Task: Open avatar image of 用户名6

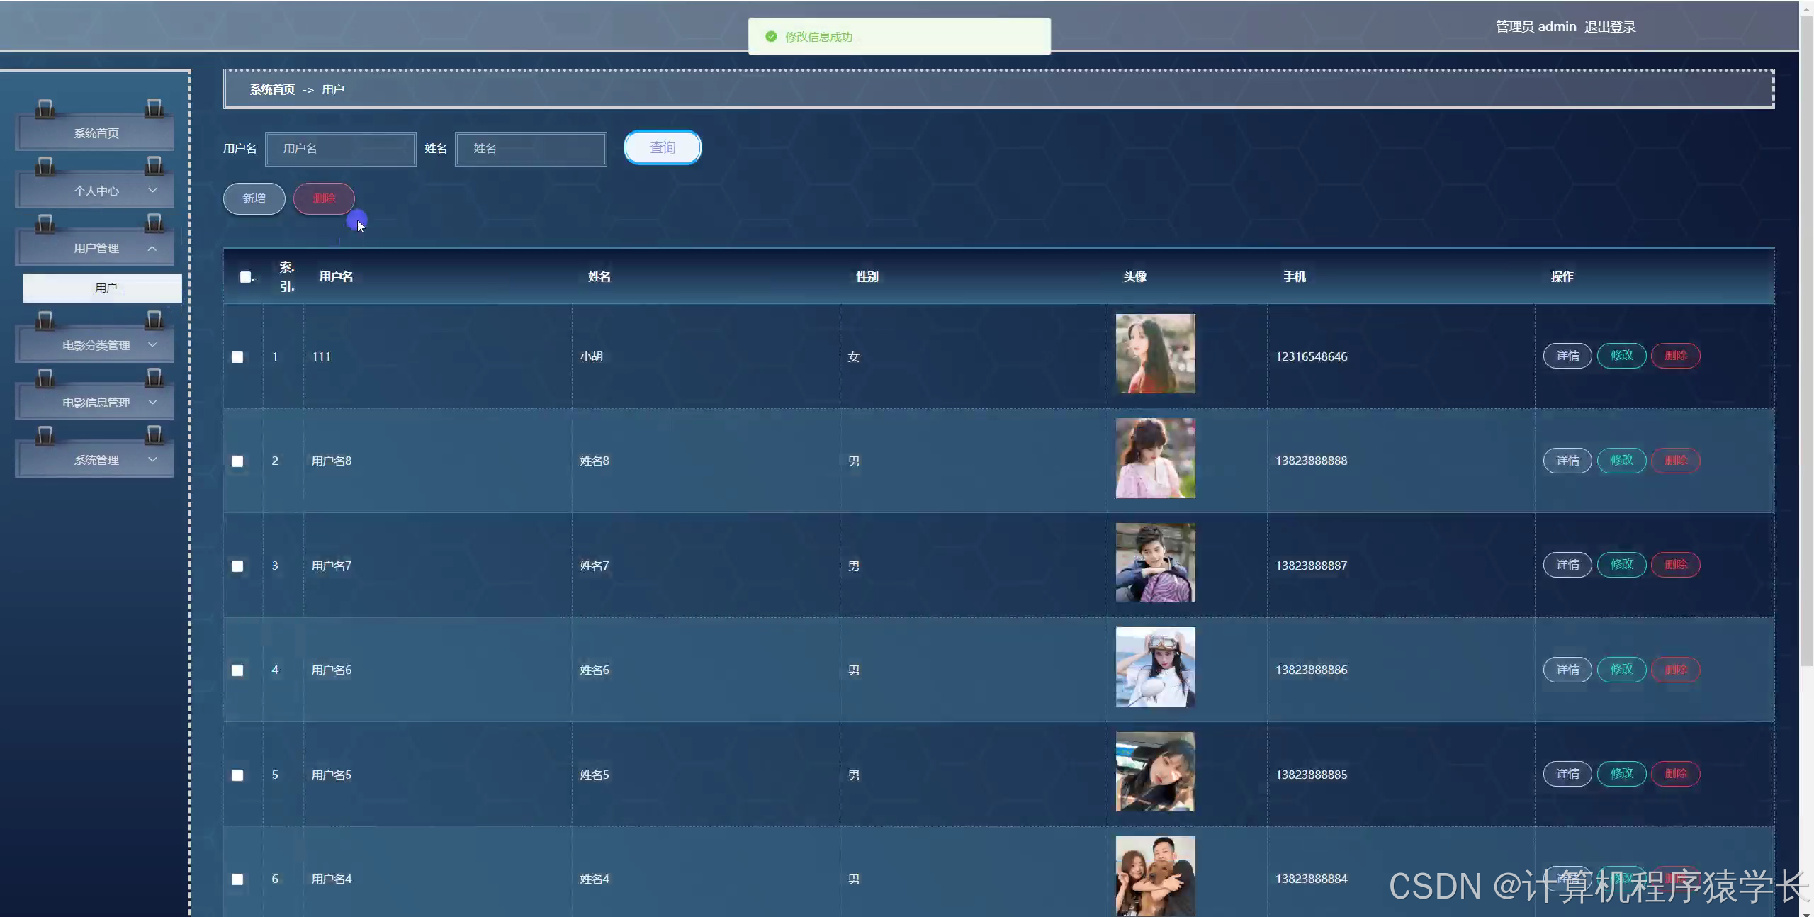Action: click(1155, 667)
